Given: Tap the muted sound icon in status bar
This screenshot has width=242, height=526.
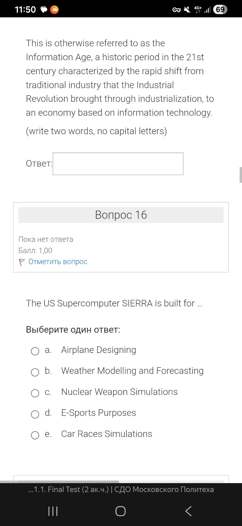Looking at the screenshot, I should pos(186,9).
